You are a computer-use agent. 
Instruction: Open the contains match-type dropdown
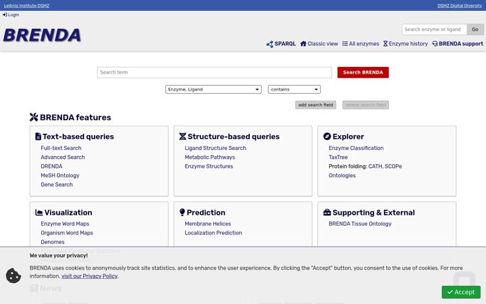pyautogui.click(x=294, y=89)
